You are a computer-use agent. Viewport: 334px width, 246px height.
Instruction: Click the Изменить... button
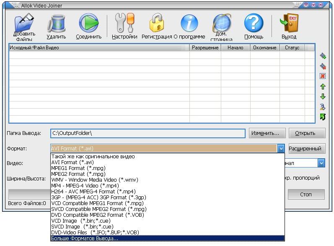click(267, 133)
